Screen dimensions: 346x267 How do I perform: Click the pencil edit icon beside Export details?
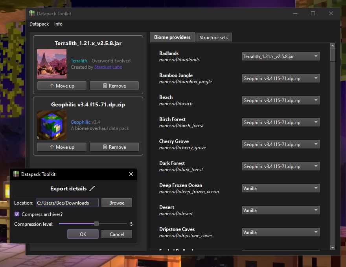pos(92,188)
